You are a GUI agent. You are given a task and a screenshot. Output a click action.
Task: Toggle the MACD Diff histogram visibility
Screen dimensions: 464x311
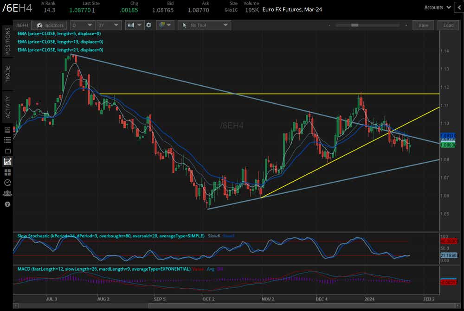coord(221,268)
